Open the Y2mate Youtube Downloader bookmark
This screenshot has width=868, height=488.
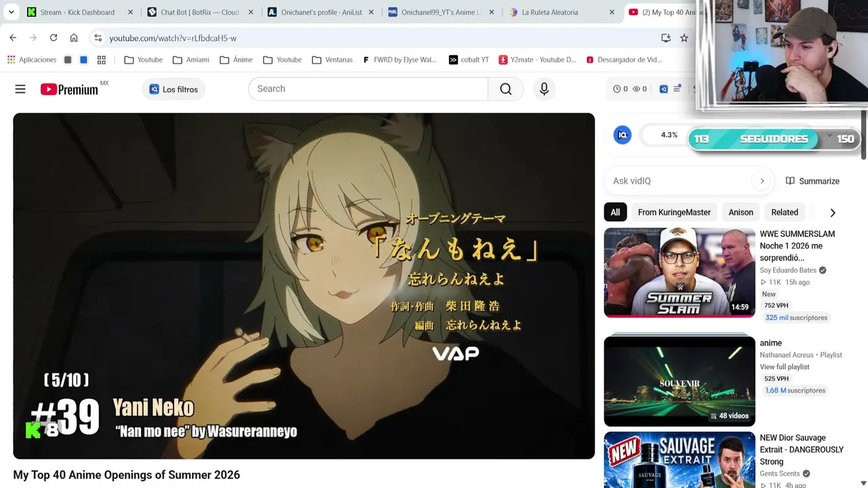tap(537, 60)
